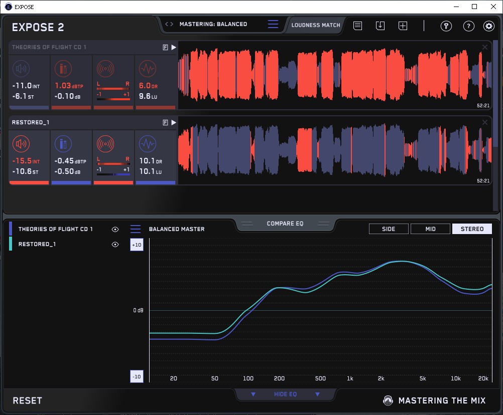Remove the Restored_1 track

coord(485,122)
